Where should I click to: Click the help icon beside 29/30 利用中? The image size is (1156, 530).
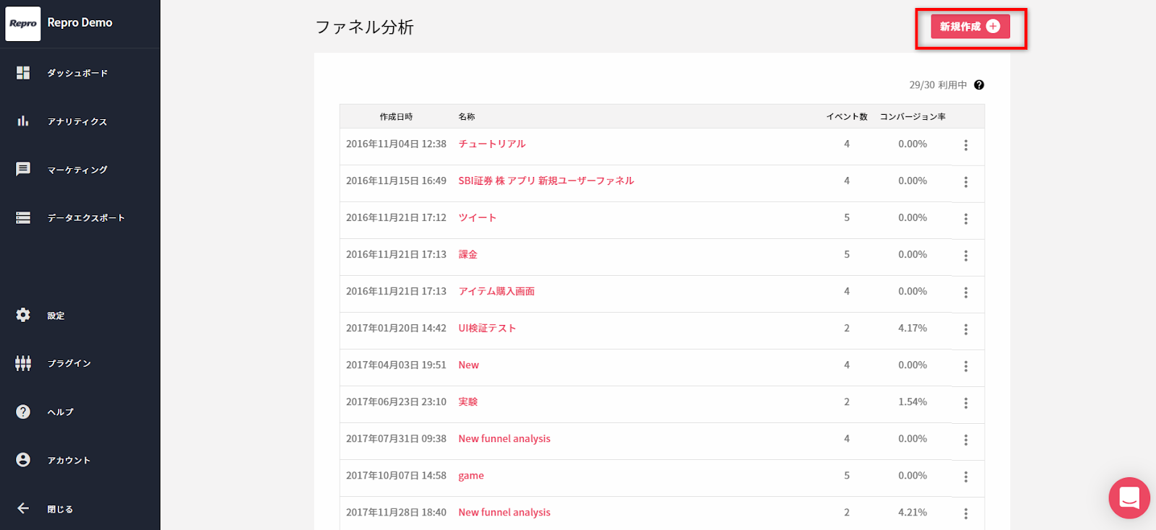pos(979,84)
